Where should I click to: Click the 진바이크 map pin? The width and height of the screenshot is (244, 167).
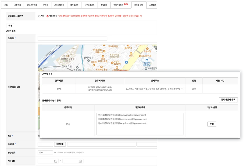pos(71,66)
